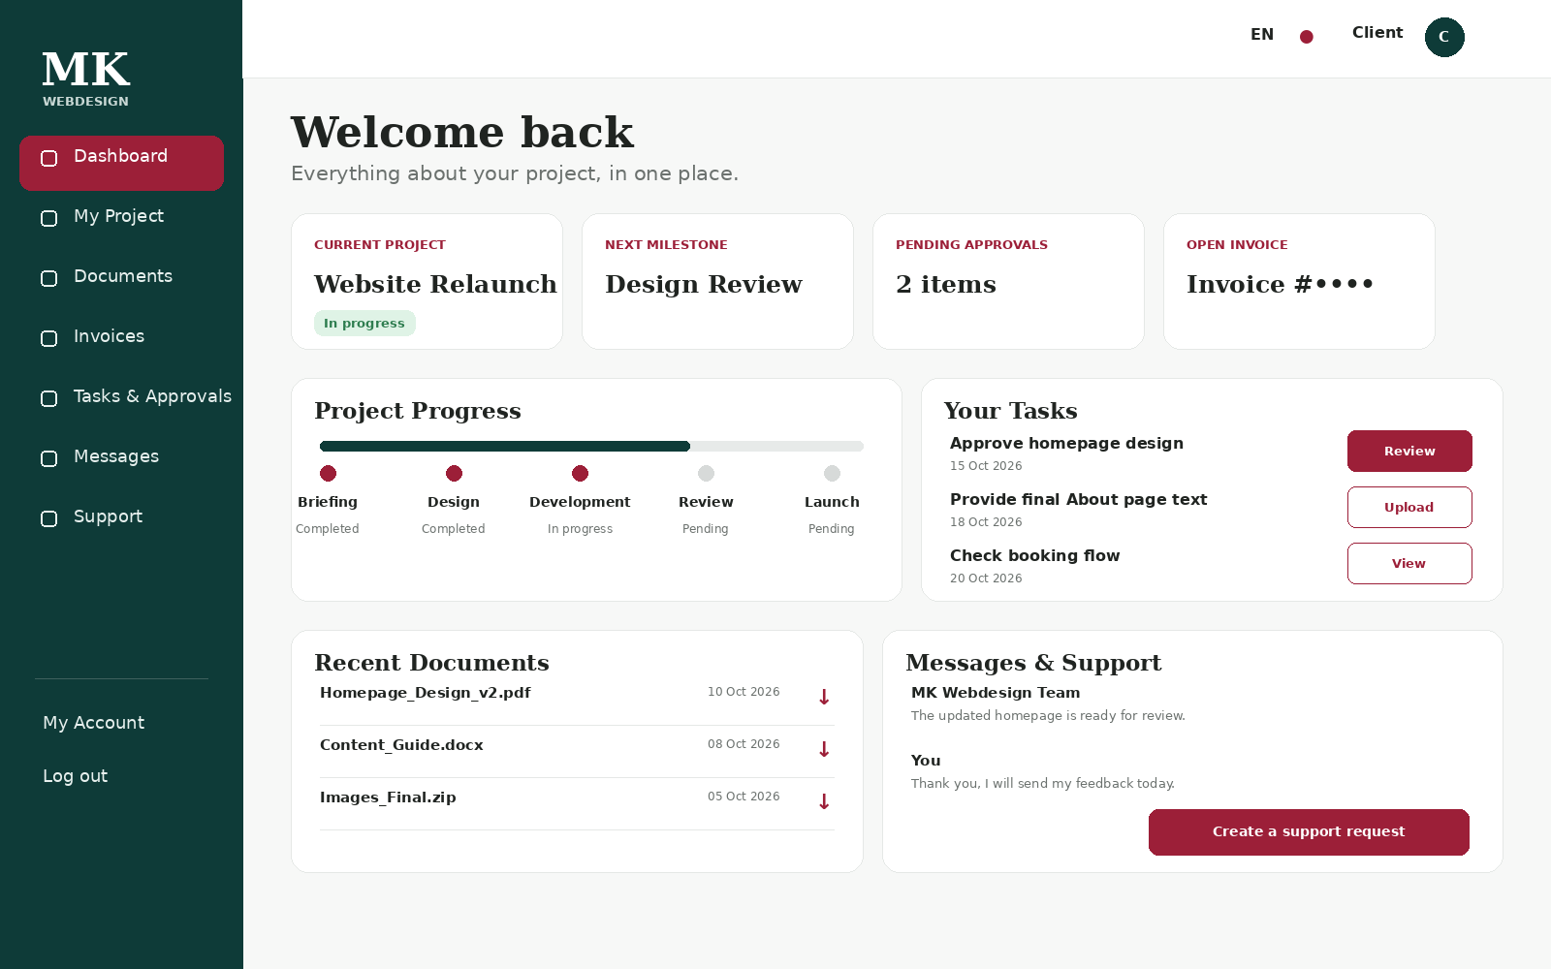The width and height of the screenshot is (1551, 969).
Task: Select the Briefing milestone dot
Action: coord(328,474)
